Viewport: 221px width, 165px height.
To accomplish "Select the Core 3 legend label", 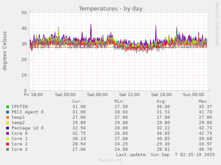I will coord(20,149).
